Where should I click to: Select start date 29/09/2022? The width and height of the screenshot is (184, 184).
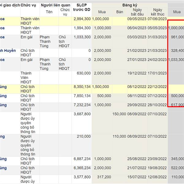[x=137, y=105]
